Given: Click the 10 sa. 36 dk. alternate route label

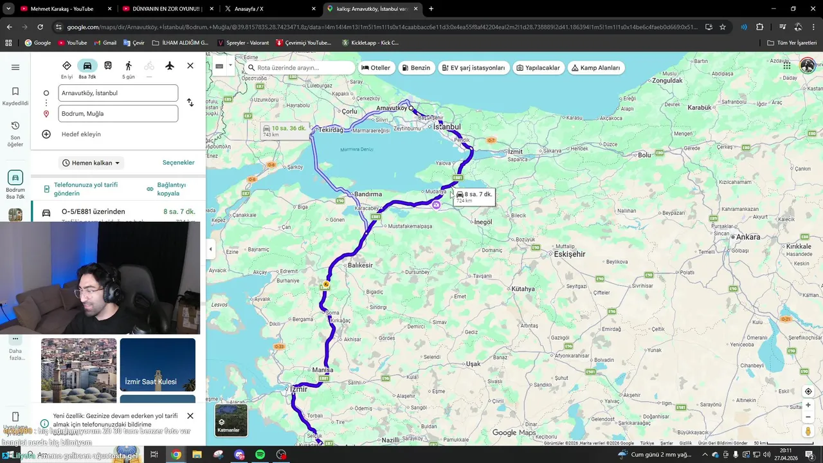Looking at the screenshot, I should pos(284,131).
